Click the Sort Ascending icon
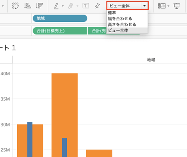 pos(27,6)
